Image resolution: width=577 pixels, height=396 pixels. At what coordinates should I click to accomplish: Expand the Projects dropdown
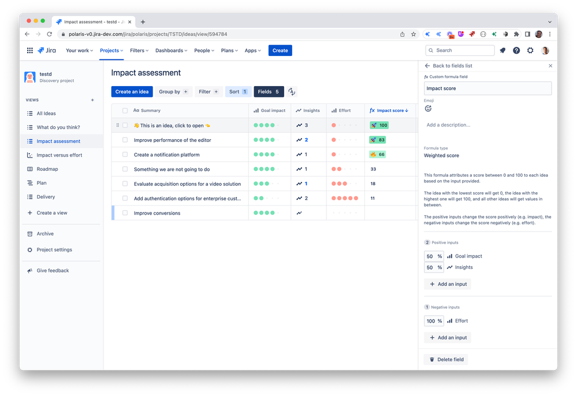point(111,50)
